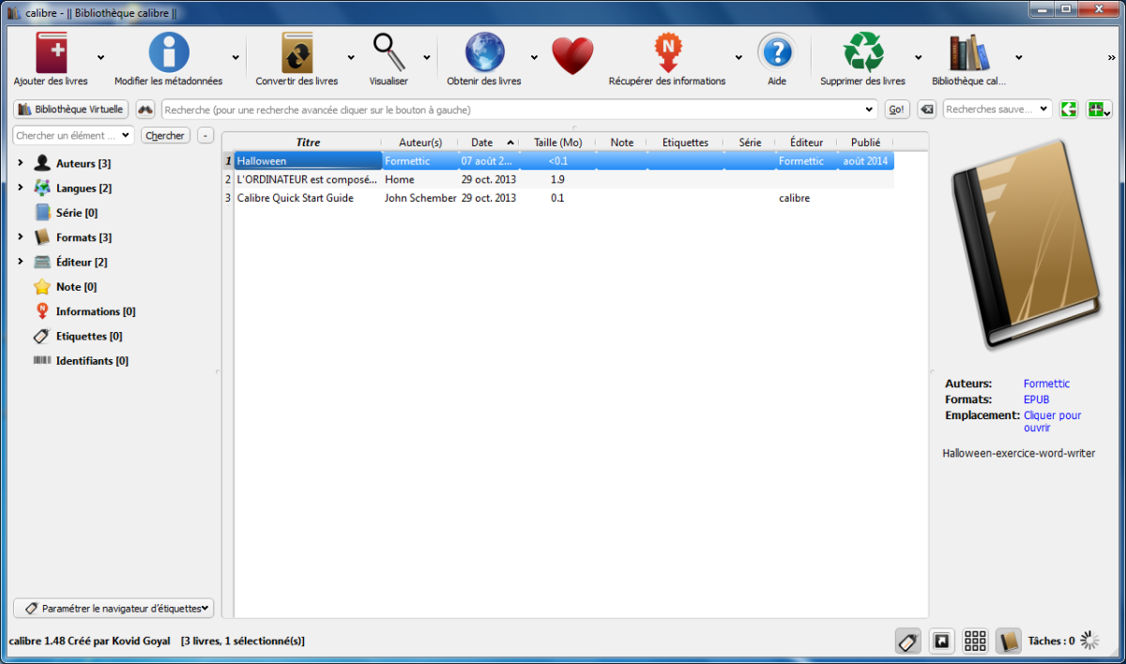Viewport: 1126px width, 664px height.
Task: Toggle the cover browser arrow icon
Action: coord(941,641)
